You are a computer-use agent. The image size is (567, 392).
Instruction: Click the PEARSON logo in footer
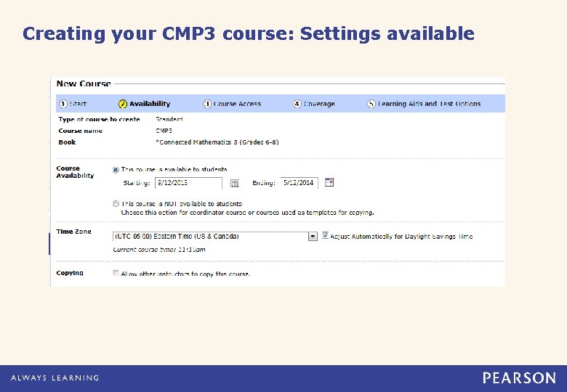click(x=519, y=378)
